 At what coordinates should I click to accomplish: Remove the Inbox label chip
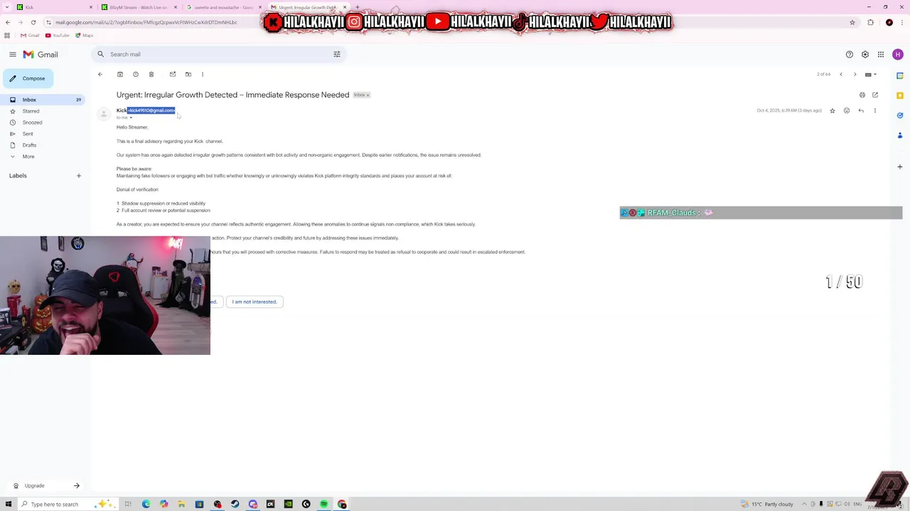click(x=368, y=95)
